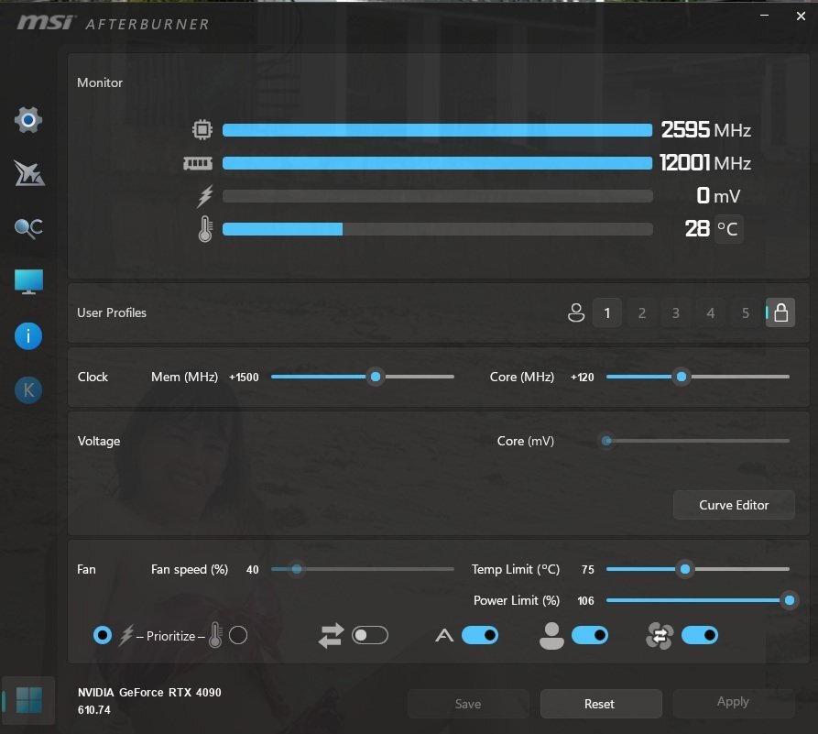This screenshot has height=734, width=818.
Task: Open the monitor display icon in sidebar
Action: pos(28,282)
